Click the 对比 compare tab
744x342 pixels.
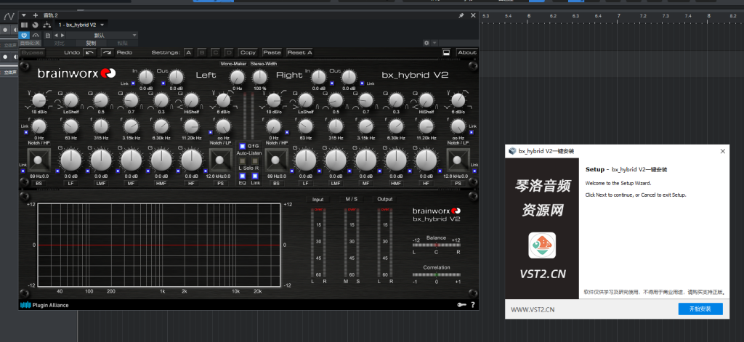pyautogui.click(x=60, y=43)
